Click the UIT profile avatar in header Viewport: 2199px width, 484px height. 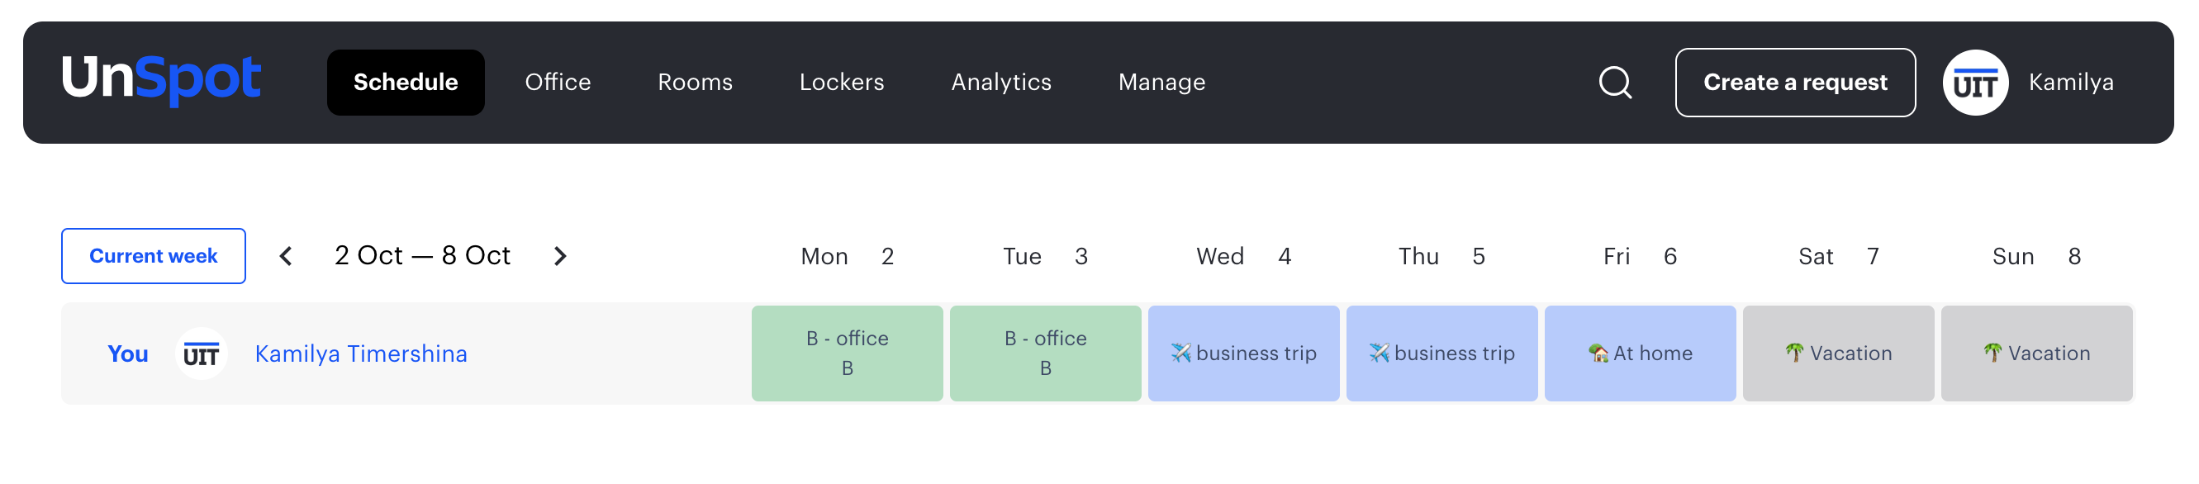click(x=1974, y=83)
